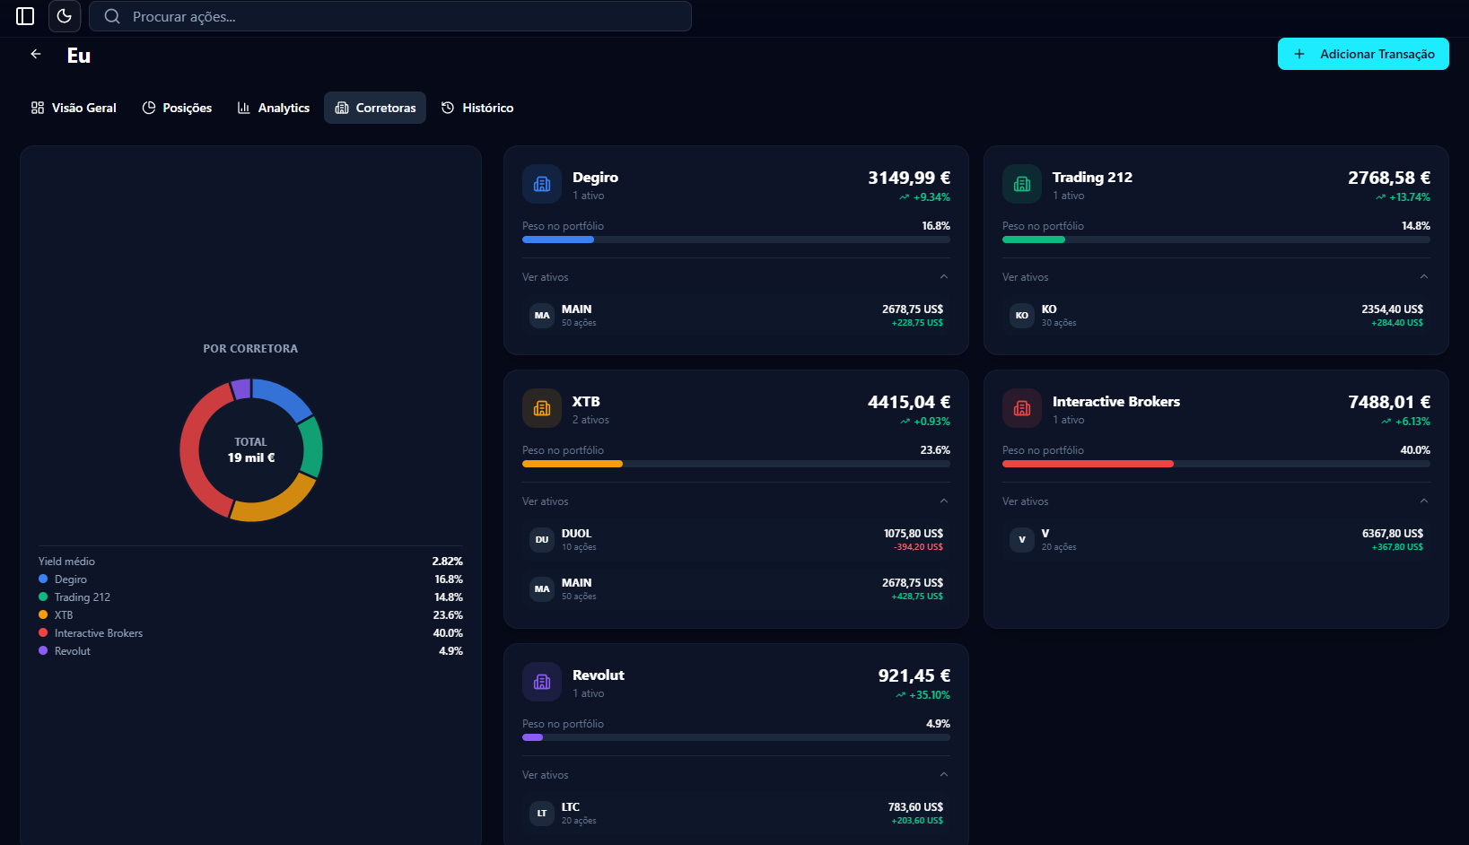Click the Posições pie chart icon
The image size is (1469, 845).
pyautogui.click(x=149, y=108)
